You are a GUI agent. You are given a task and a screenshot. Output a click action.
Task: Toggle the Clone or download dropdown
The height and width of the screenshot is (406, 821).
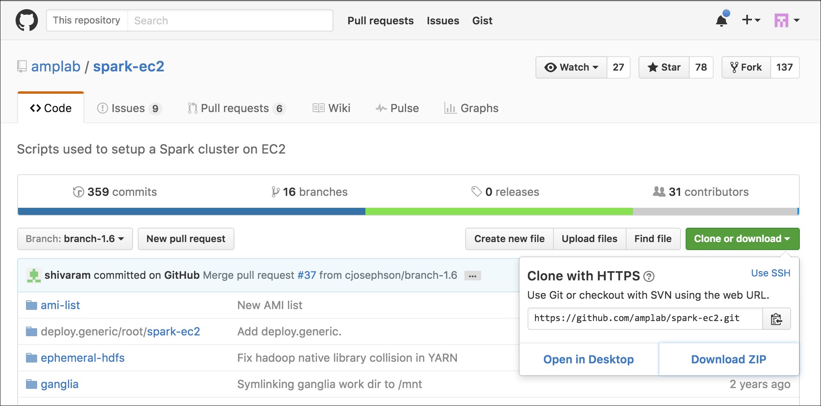tap(742, 239)
